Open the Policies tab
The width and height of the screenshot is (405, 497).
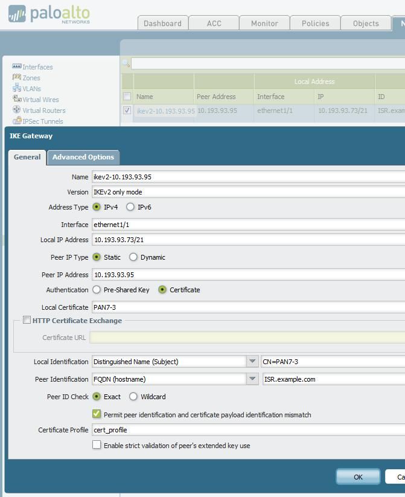[315, 24]
